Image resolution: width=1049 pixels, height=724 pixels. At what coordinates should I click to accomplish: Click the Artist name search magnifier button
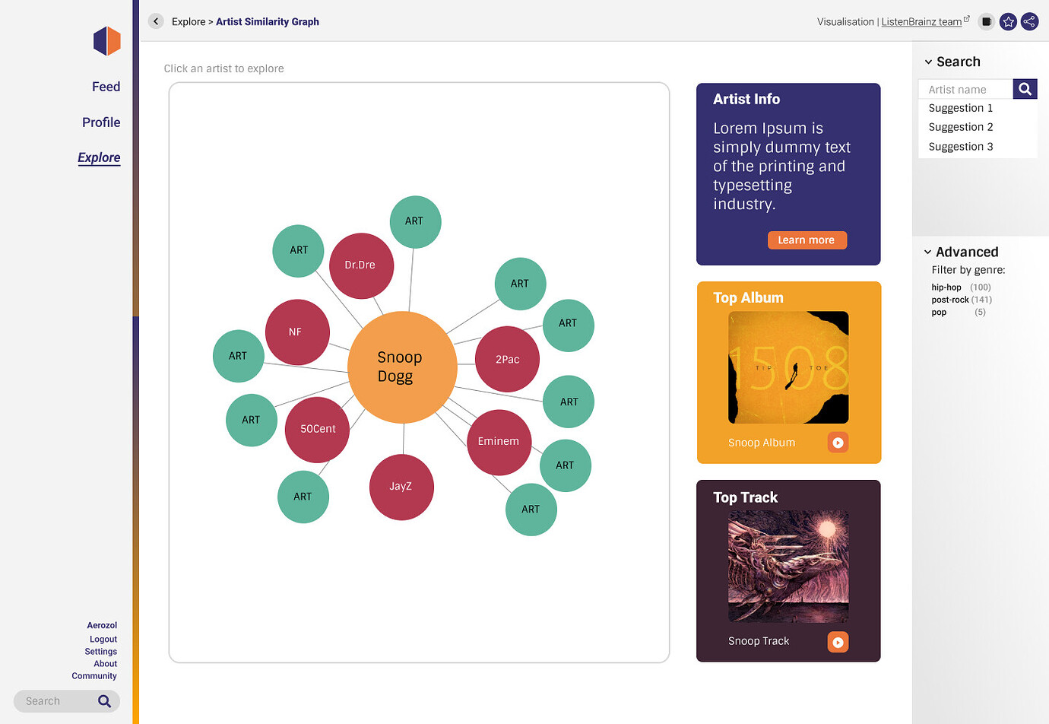[1025, 89]
